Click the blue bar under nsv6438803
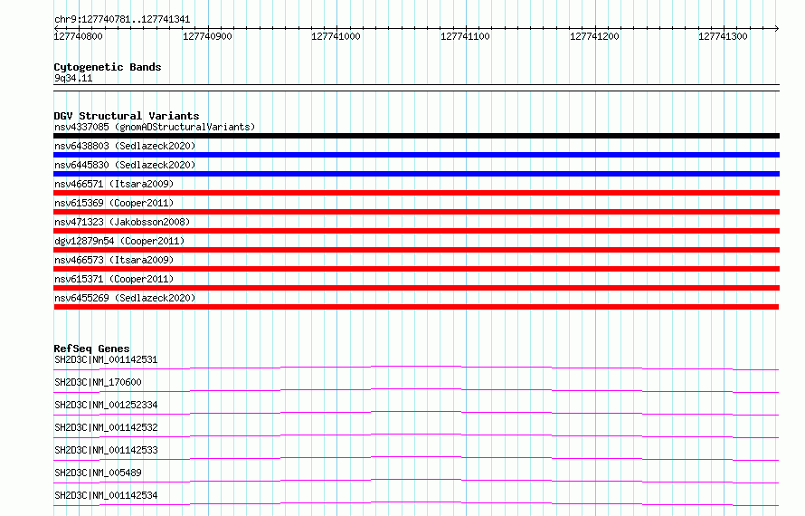This screenshot has height=516, width=805. [416, 155]
